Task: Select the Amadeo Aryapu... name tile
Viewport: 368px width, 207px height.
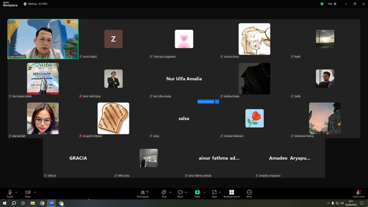Action: pos(290,158)
